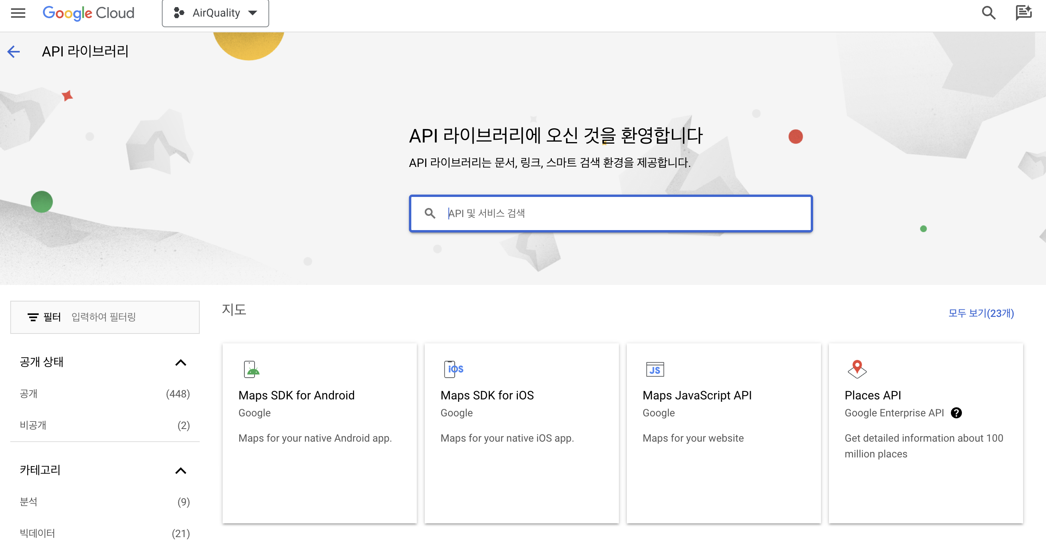Click the help icon beside Google Enterprise API
This screenshot has height=547, width=1046.
(x=956, y=413)
